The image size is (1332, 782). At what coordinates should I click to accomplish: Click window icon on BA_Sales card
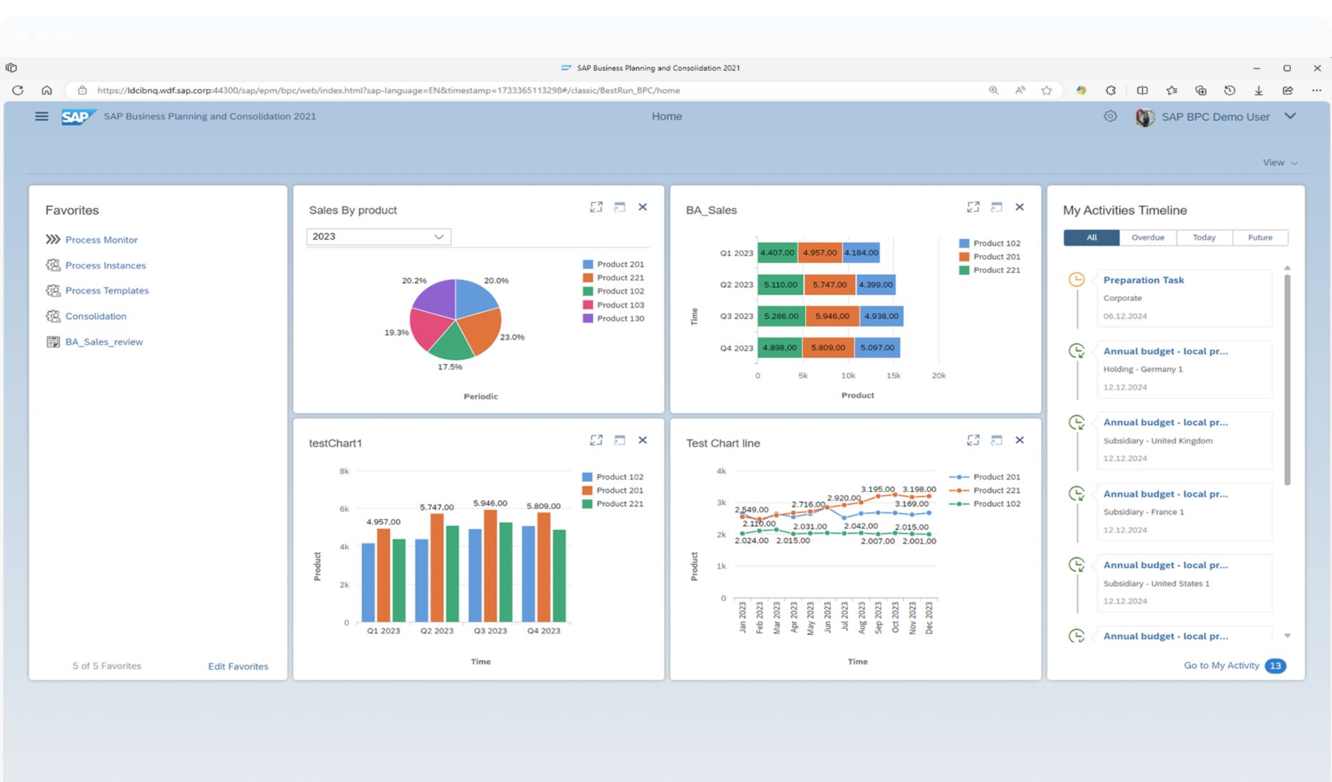pyautogui.click(x=996, y=207)
